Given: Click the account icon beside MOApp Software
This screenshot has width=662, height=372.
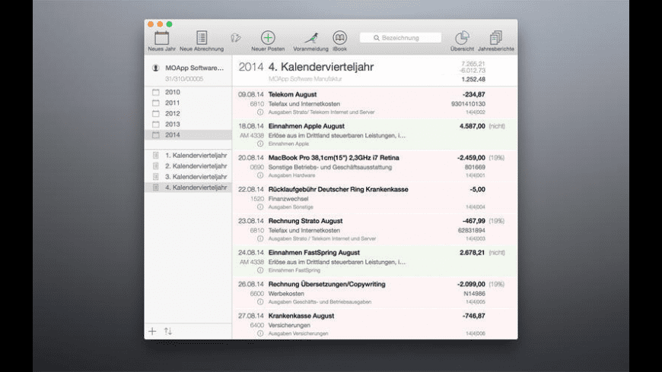Looking at the screenshot, I should (156, 68).
